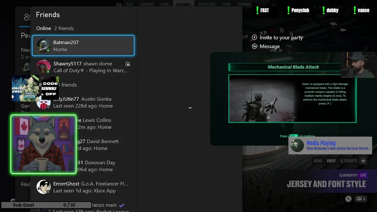The height and width of the screenshot is (212, 377).
Task: Click the X button icon next to Invite
Action: pyautogui.click(x=254, y=37)
